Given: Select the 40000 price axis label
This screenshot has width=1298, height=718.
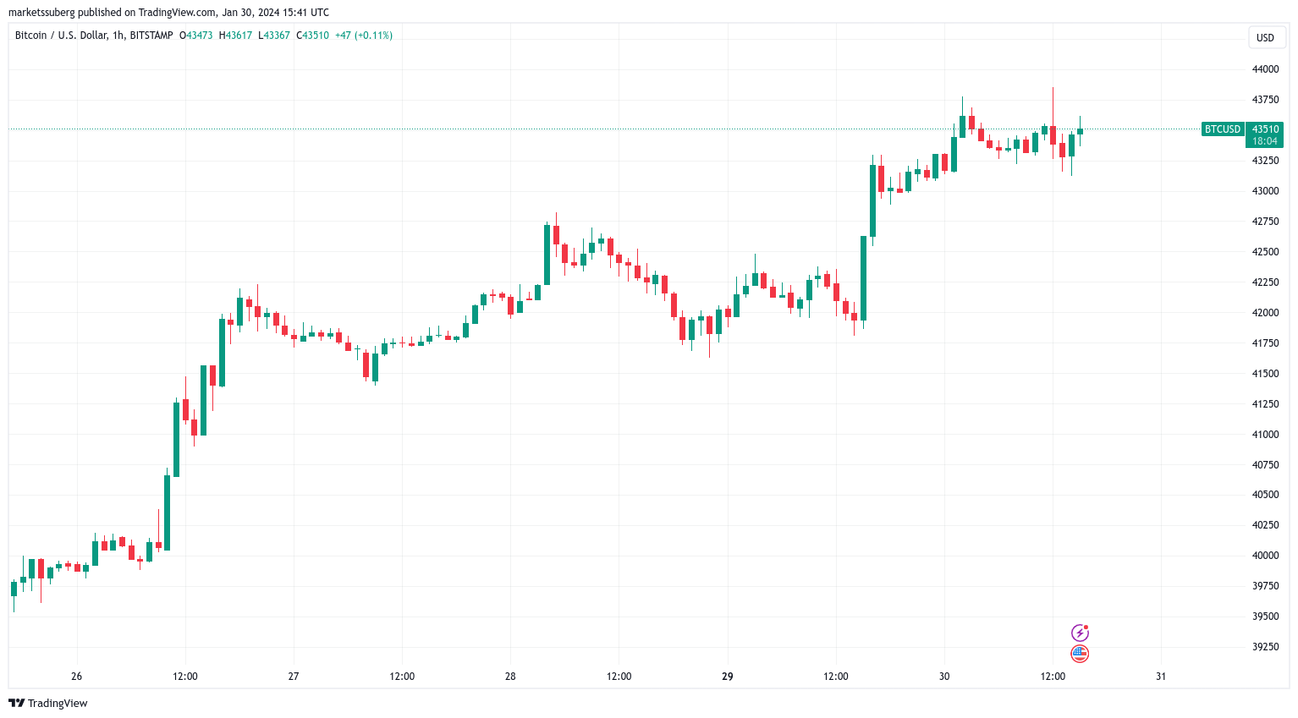Looking at the screenshot, I should 1266,556.
